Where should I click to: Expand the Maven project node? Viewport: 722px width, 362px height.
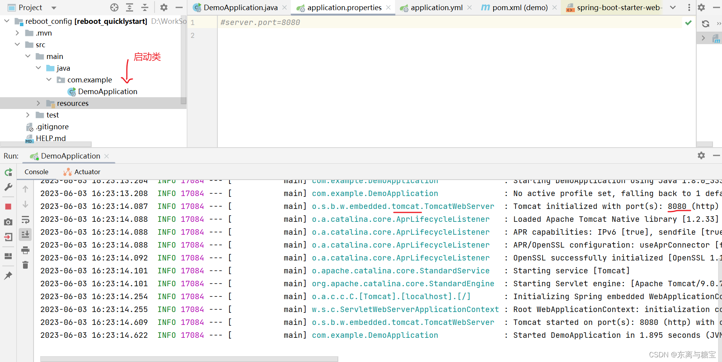[703, 38]
